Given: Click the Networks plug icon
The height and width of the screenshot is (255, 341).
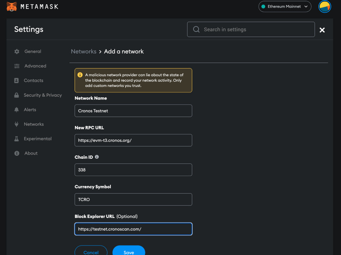Looking at the screenshot, I should (17, 124).
